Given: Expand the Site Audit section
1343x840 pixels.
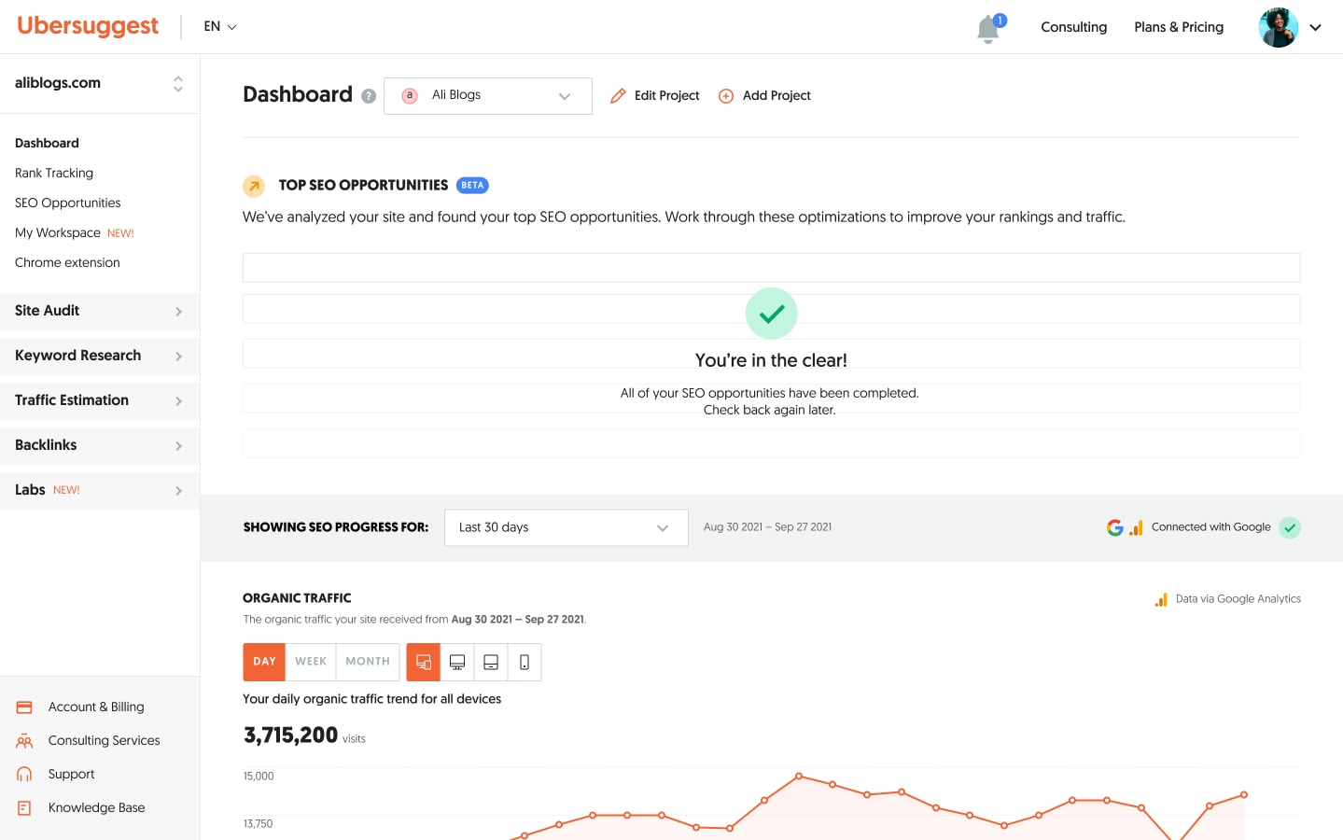Looking at the screenshot, I should tap(100, 311).
